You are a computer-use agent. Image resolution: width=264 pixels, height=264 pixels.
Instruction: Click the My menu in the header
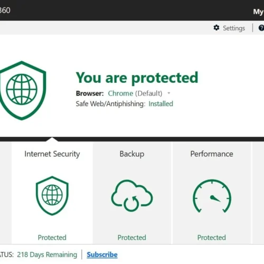pos(258,12)
